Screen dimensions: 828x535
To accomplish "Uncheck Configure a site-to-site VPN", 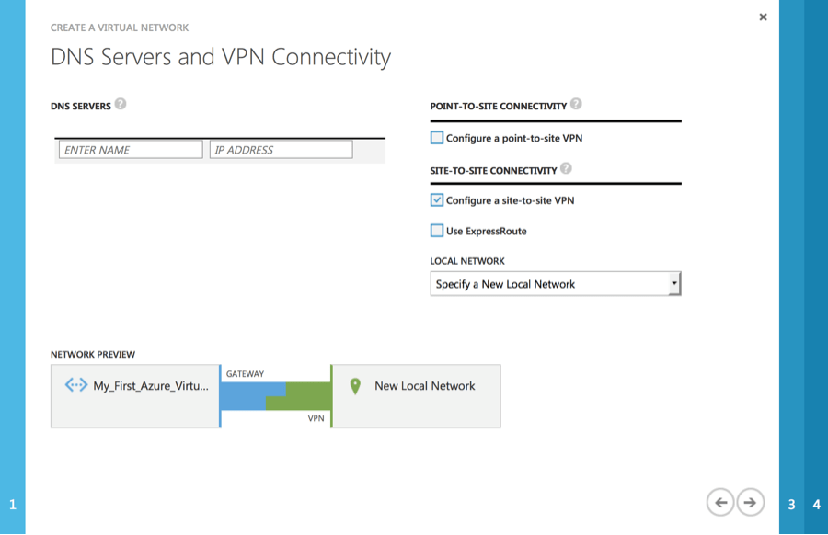I will pyautogui.click(x=436, y=200).
